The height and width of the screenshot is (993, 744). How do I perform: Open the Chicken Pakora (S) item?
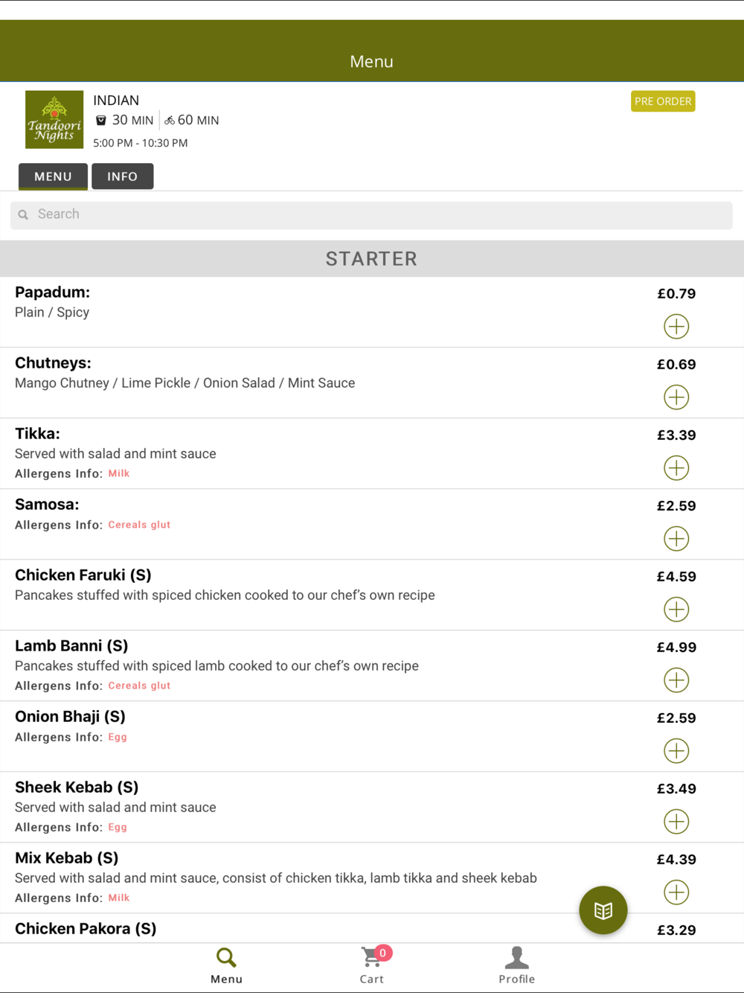(86, 929)
